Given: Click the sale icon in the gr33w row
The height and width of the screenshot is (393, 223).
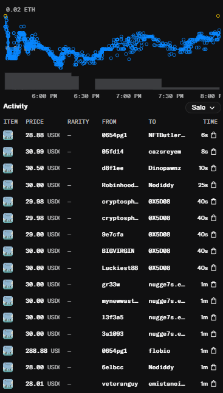Looking at the screenshot, I should [213, 285].
